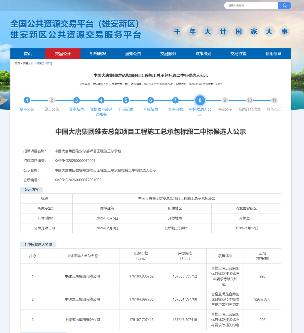Click candidate 中铁建工集团有限公司
This screenshot has height=333, width=304.
(x=82, y=299)
